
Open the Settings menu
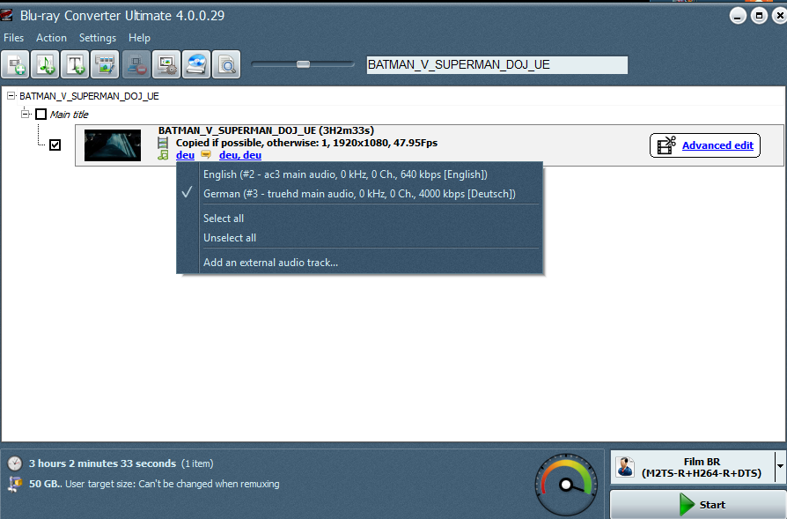coord(98,38)
